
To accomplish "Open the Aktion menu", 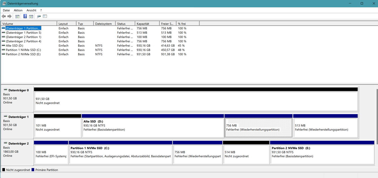I will click(18, 10).
